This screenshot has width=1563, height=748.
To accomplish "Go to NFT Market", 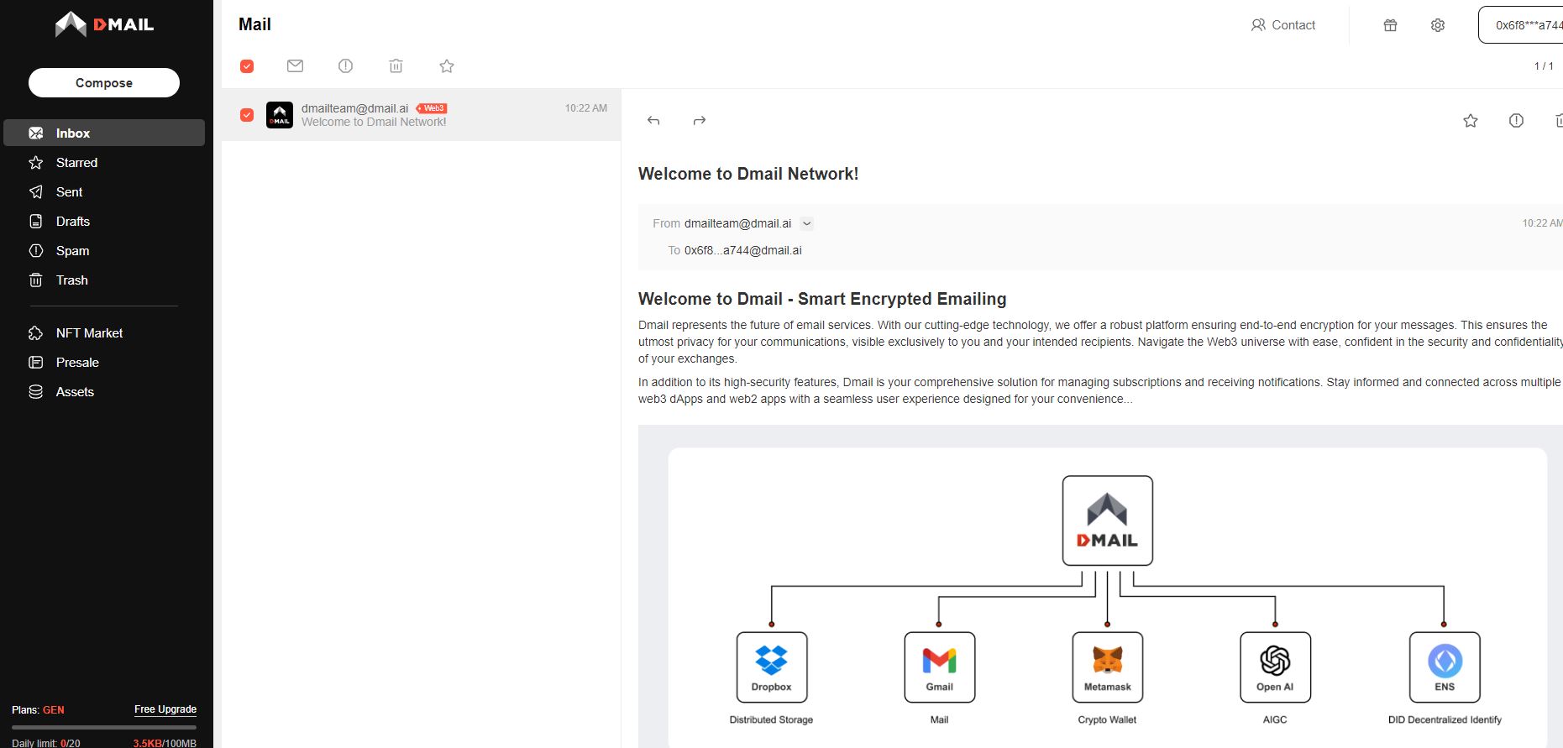I will pos(89,332).
